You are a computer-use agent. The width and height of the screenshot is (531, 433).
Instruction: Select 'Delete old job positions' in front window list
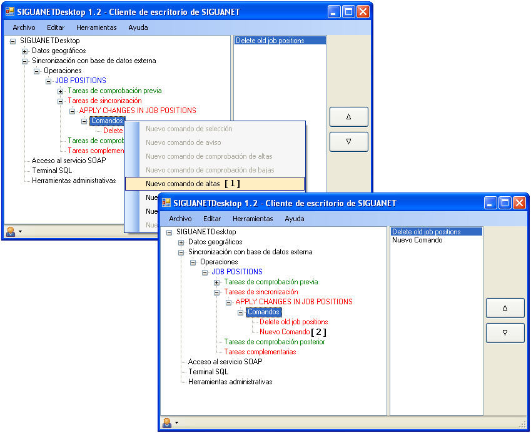436,232
